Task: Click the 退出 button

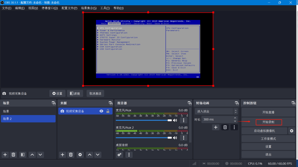Action: 268,155
